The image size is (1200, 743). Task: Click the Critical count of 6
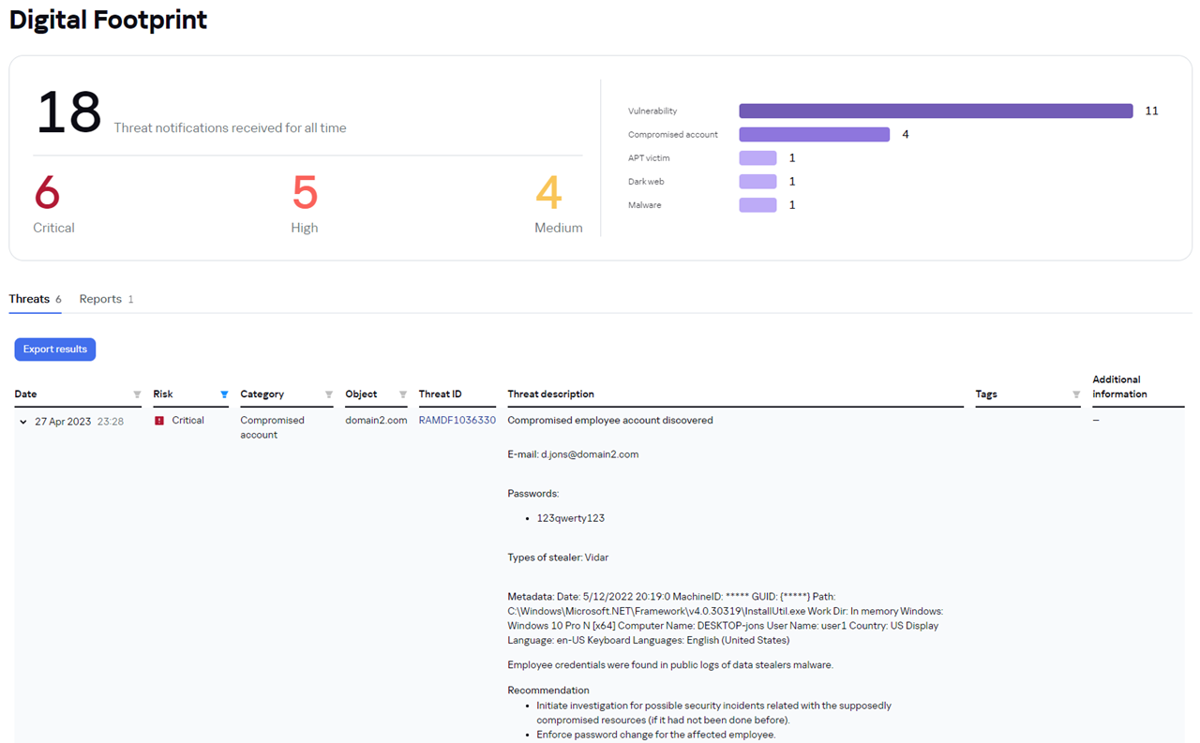[47, 193]
